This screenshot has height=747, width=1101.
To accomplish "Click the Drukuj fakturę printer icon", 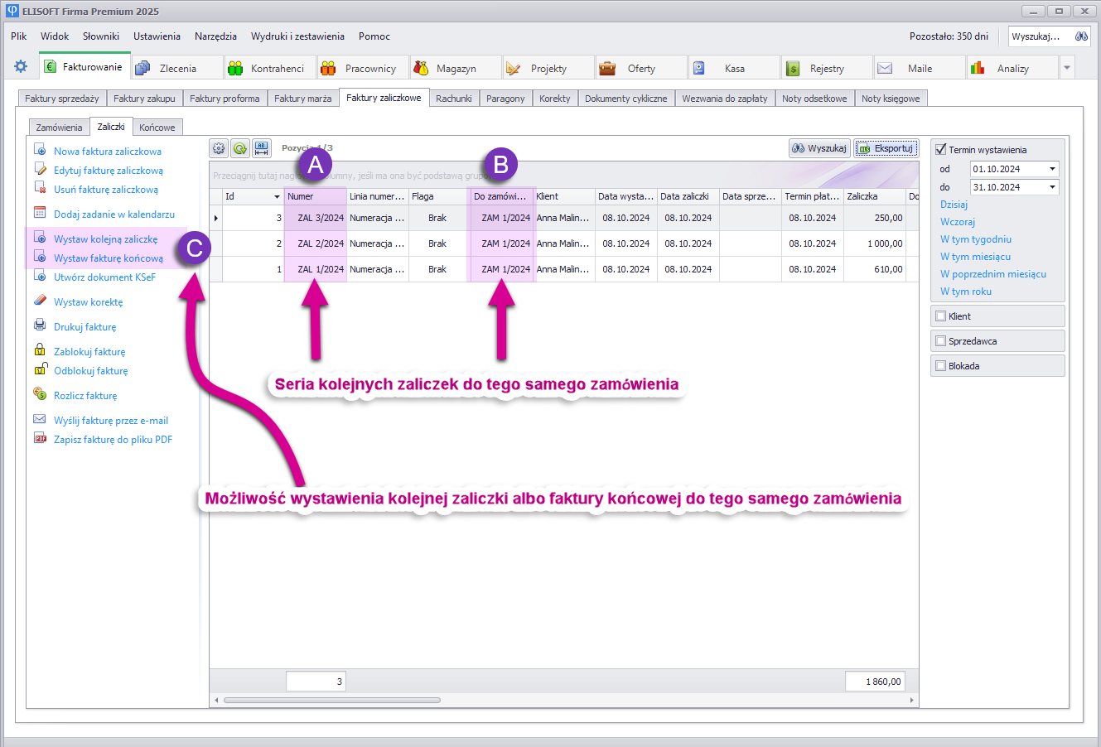I will [40, 326].
